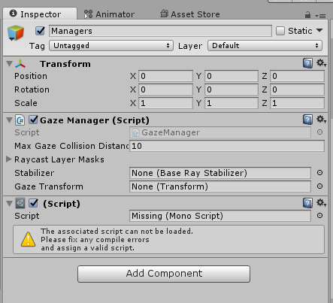This screenshot has height=303, width=333.
Task: Open Transform help reference icon
Action: pyautogui.click(x=307, y=63)
